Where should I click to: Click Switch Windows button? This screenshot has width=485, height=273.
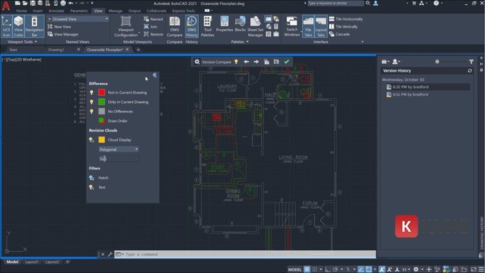pyautogui.click(x=292, y=26)
